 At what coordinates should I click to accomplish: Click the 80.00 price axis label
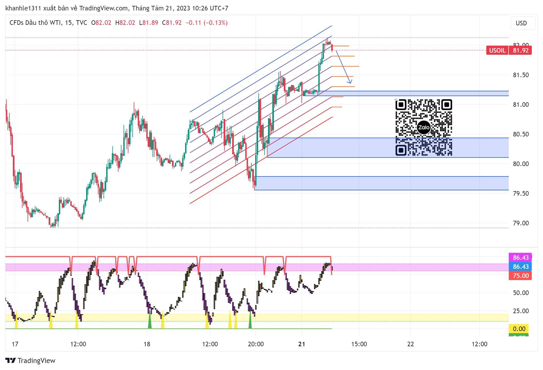(521, 164)
